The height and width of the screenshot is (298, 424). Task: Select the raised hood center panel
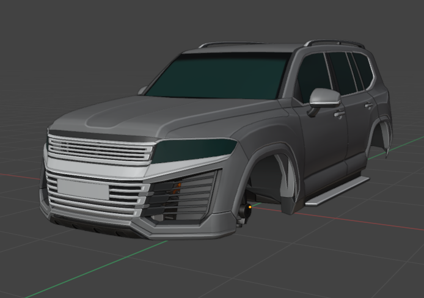135,114
